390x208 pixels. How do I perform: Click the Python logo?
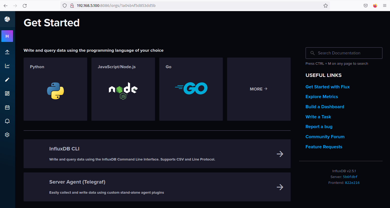pyautogui.click(x=55, y=91)
